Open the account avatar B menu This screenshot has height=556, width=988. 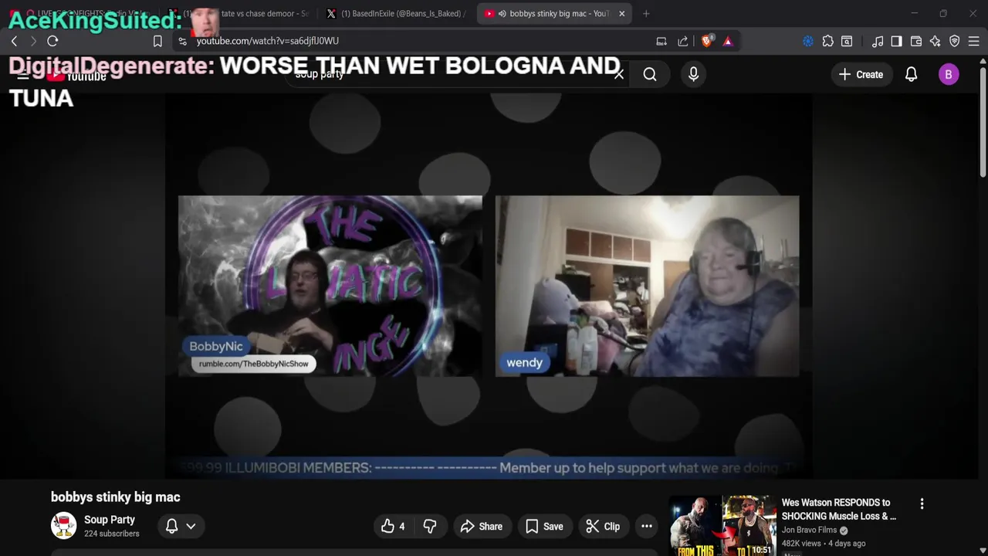[949, 74]
